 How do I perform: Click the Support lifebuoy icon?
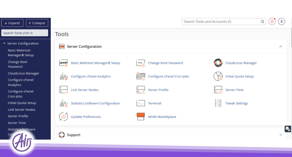[x=62, y=135]
